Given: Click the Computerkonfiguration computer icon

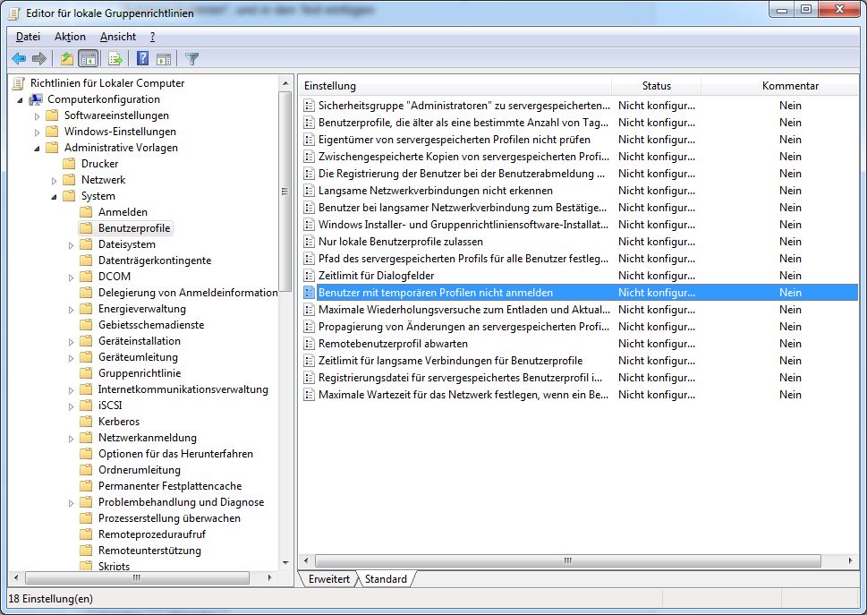Looking at the screenshot, I should click(36, 99).
